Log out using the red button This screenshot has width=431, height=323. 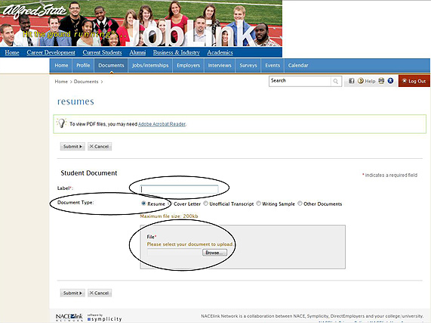(x=414, y=81)
